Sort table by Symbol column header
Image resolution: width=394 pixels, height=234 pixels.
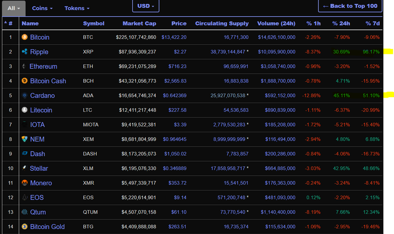[93, 24]
